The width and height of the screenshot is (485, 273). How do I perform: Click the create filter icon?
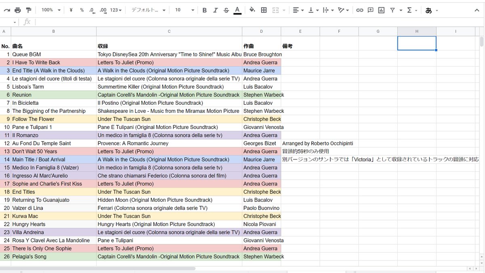tap(392, 10)
